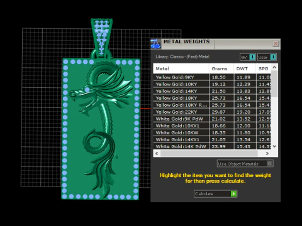
Task: Select Yellow Gold:22KY row
Action: point(212,112)
